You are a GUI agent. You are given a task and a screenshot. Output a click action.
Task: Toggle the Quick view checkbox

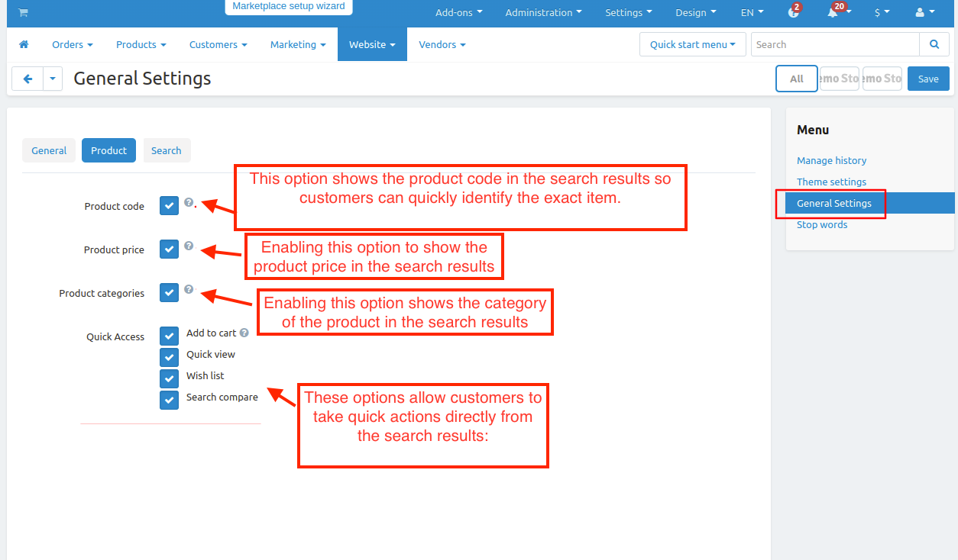(x=169, y=357)
